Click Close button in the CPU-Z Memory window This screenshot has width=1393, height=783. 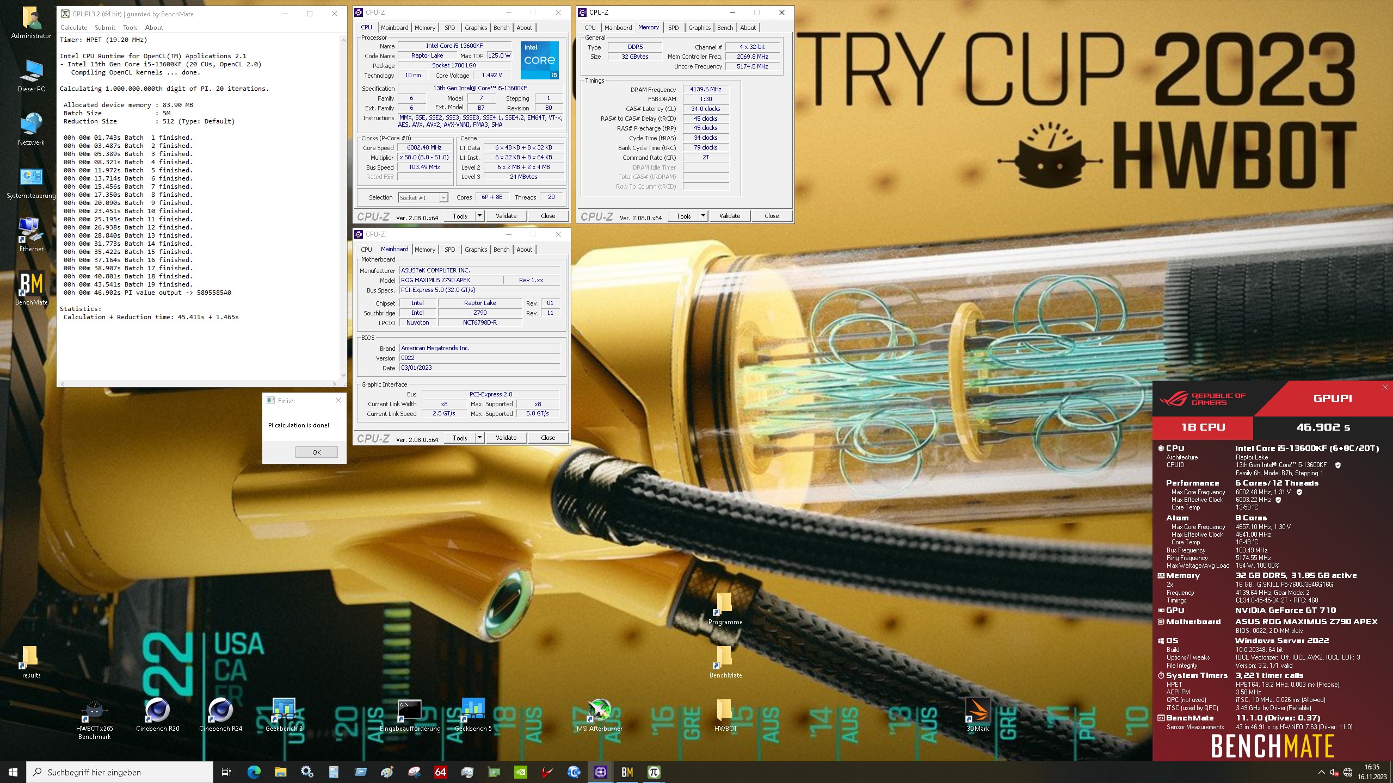772,216
